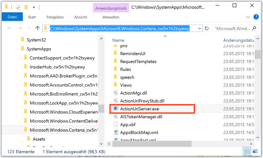Click the folder icon in title bar
This screenshot has width=263, height=158.
[6, 7]
